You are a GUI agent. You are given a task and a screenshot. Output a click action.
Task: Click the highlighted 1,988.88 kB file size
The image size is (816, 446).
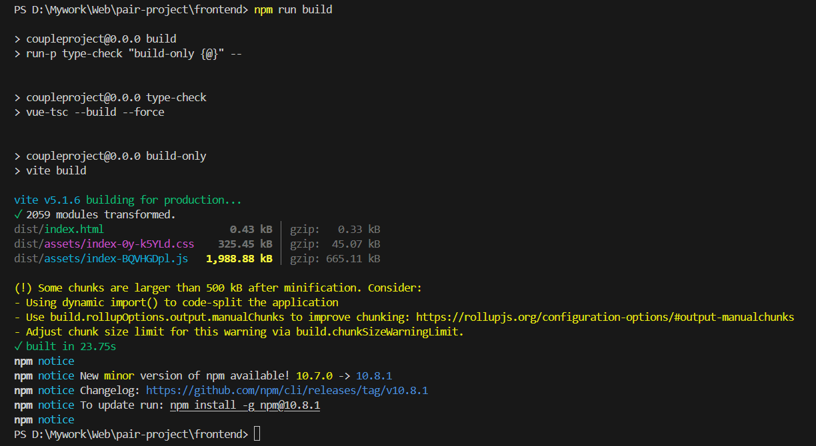pos(239,258)
